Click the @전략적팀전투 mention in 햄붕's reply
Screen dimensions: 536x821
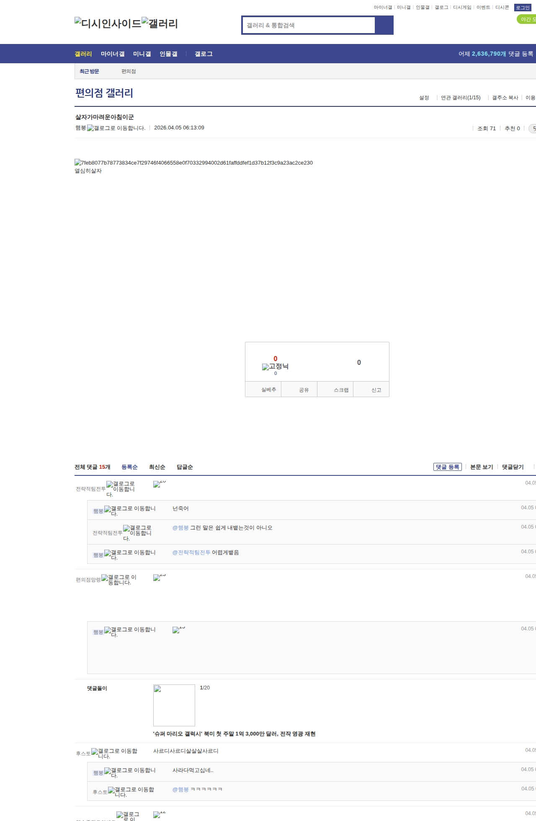[191, 552]
